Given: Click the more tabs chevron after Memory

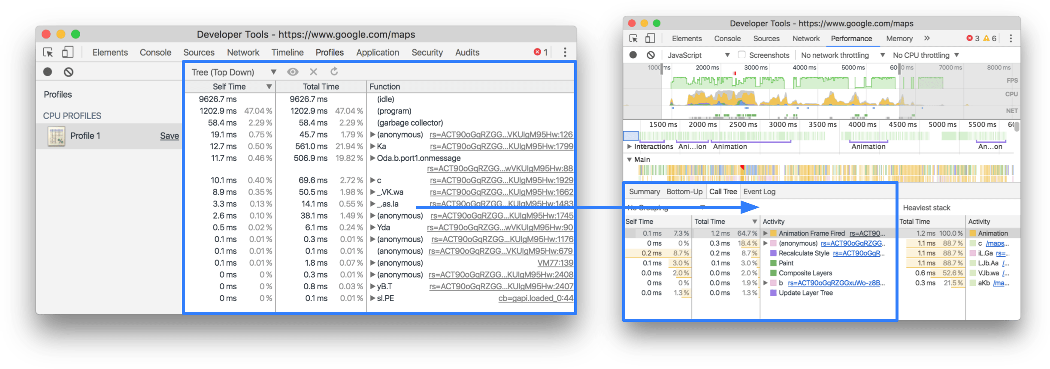Looking at the screenshot, I should click(927, 38).
